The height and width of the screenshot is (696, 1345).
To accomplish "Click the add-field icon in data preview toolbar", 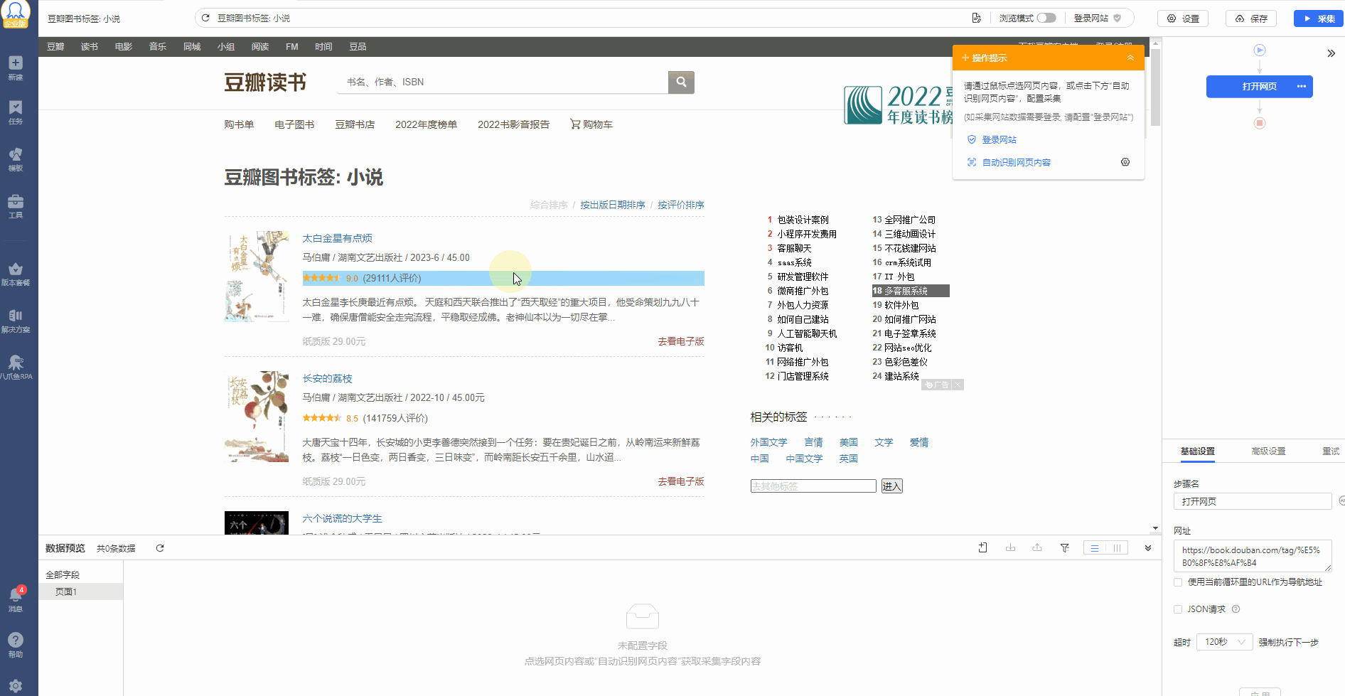I will tap(982, 547).
